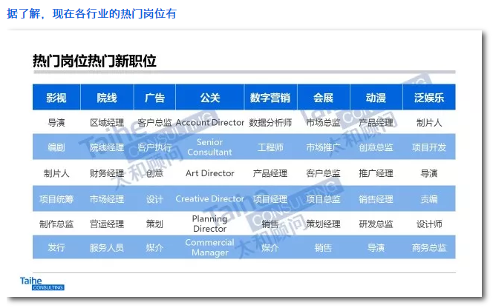Select the 影视 column header

tap(56, 98)
